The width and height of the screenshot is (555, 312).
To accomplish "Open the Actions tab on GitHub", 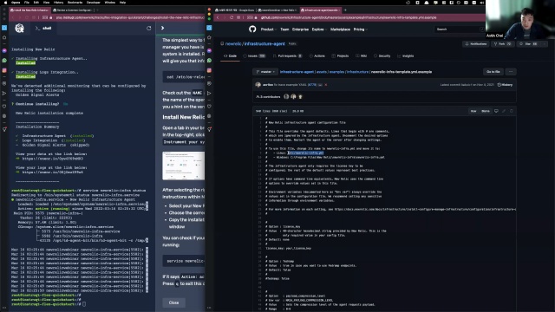I will pyautogui.click(x=317, y=55).
